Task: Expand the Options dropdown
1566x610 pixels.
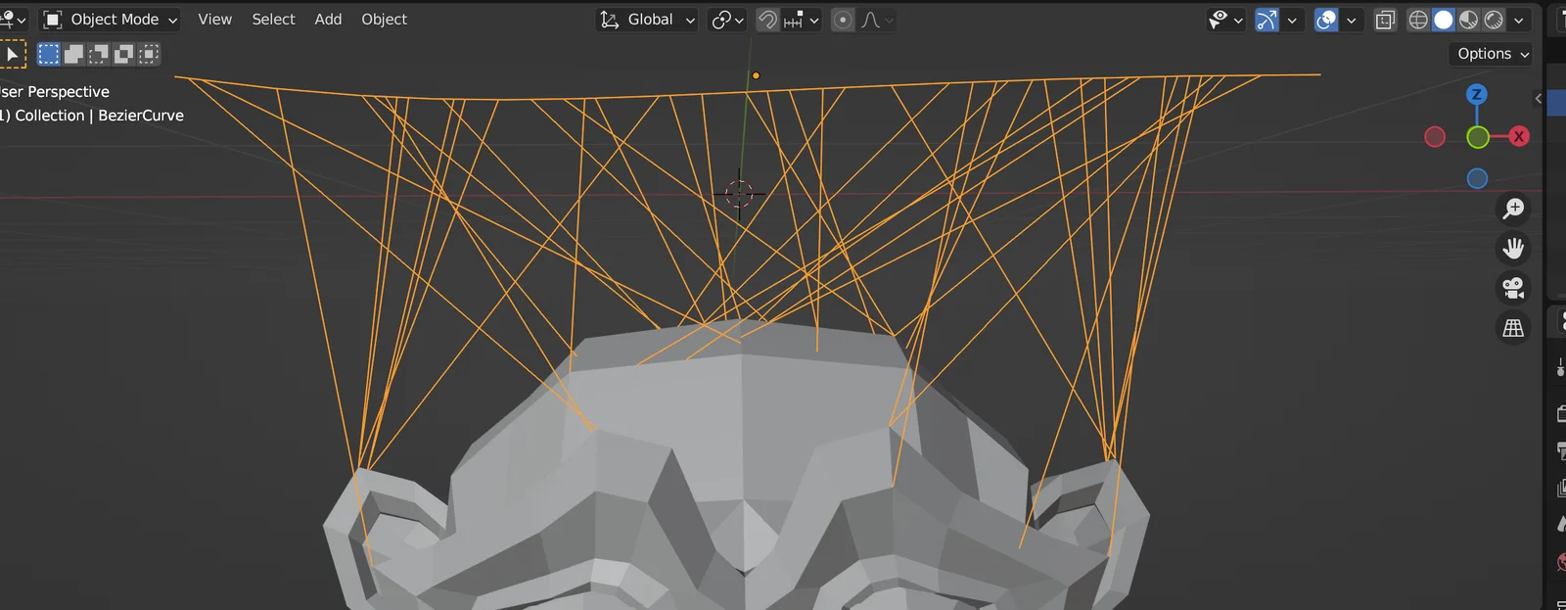Action: tap(1493, 54)
